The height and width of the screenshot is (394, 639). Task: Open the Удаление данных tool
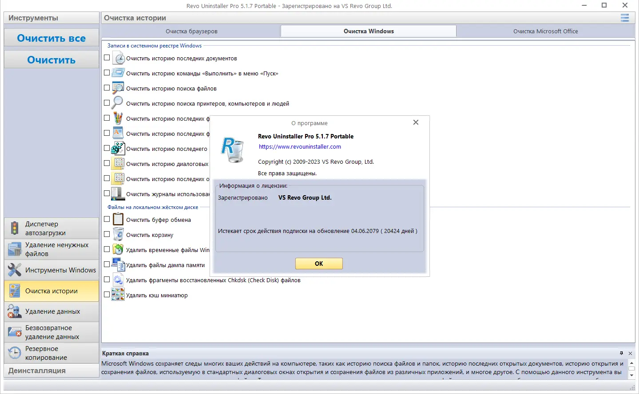(52, 311)
